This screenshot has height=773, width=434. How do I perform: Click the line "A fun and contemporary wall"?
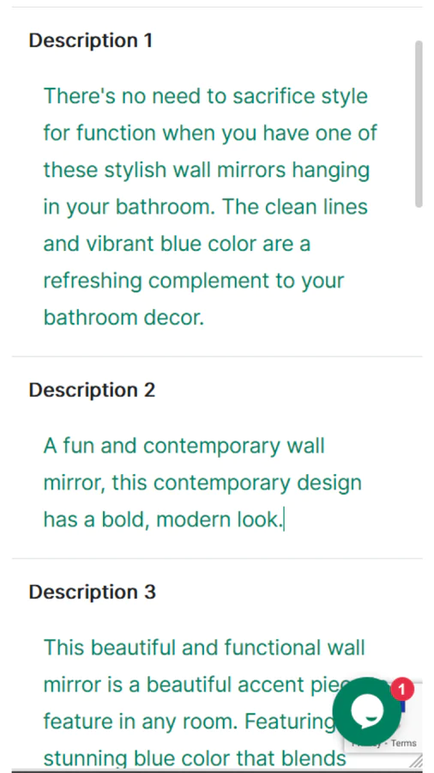click(184, 446)
